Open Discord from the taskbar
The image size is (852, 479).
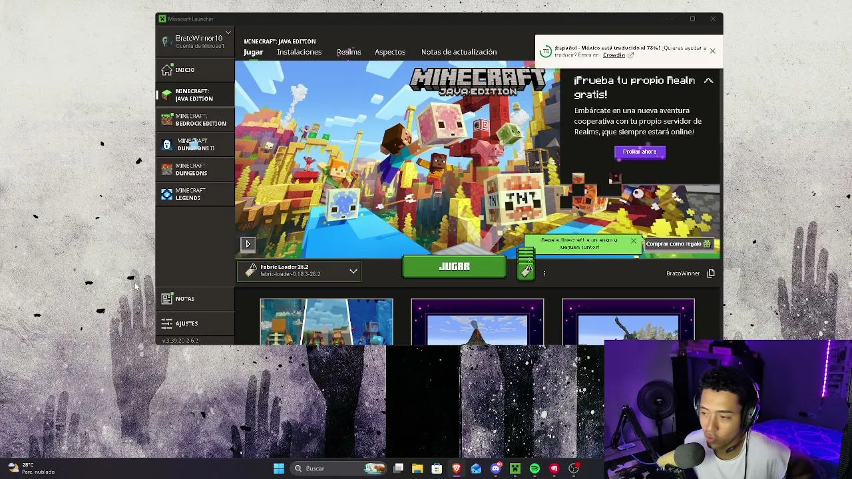point(495,468)
